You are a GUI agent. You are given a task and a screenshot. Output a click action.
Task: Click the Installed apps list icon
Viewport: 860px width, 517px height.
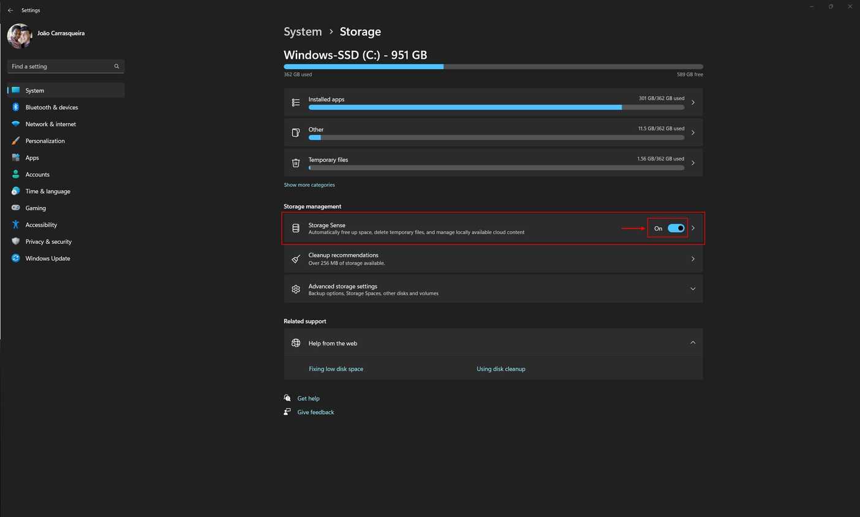(296, 102)
